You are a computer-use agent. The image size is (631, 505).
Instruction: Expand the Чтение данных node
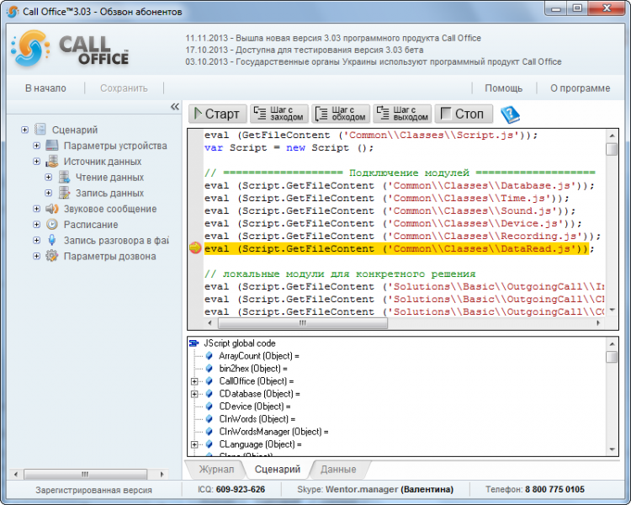[49, 177]
